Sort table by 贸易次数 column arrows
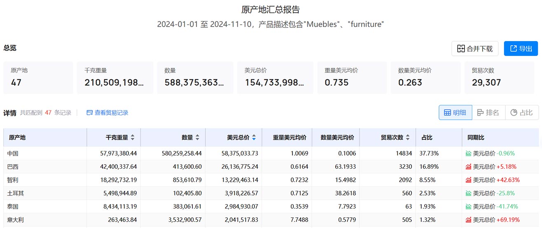 [x=408, y=137]
